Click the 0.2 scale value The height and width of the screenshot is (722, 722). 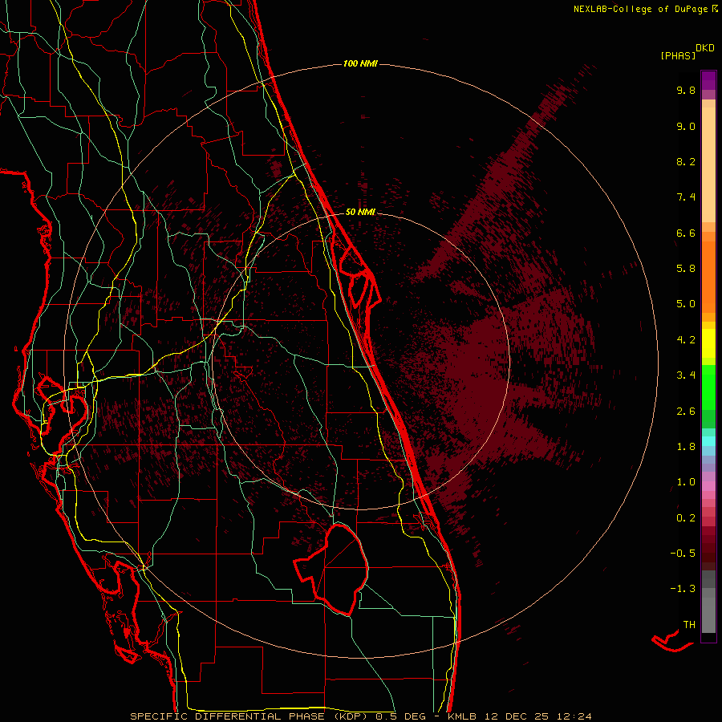[686, 518]
